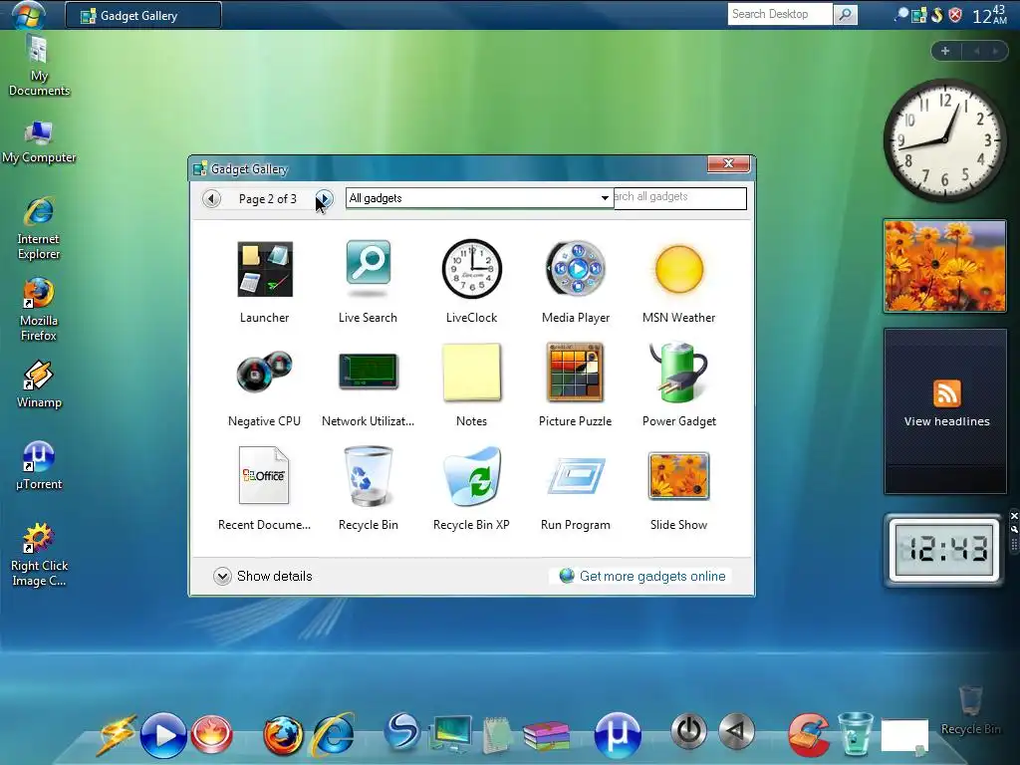Screen dimensions: 1020x765
Task: Click the search all gadgets field
Action: 679,198
